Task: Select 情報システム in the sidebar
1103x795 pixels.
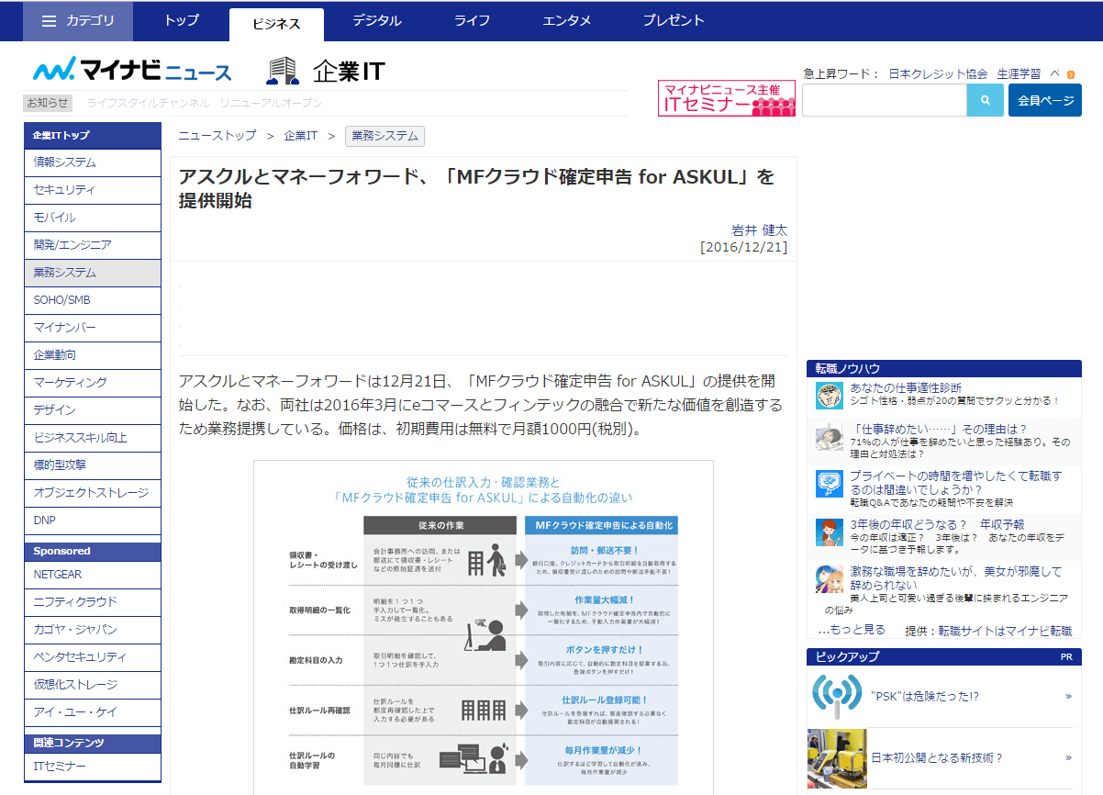Action: (92, 162)
